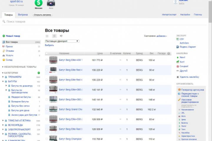The height and width of the screenshot is (141, 212).
Task: Check the first Berg Elite Red 156 229 row
Action: (x=47, y=70)
